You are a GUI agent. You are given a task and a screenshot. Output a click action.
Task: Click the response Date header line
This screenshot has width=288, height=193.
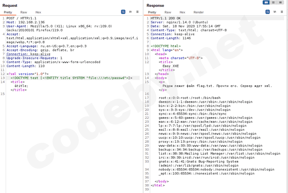click(186, 26)
